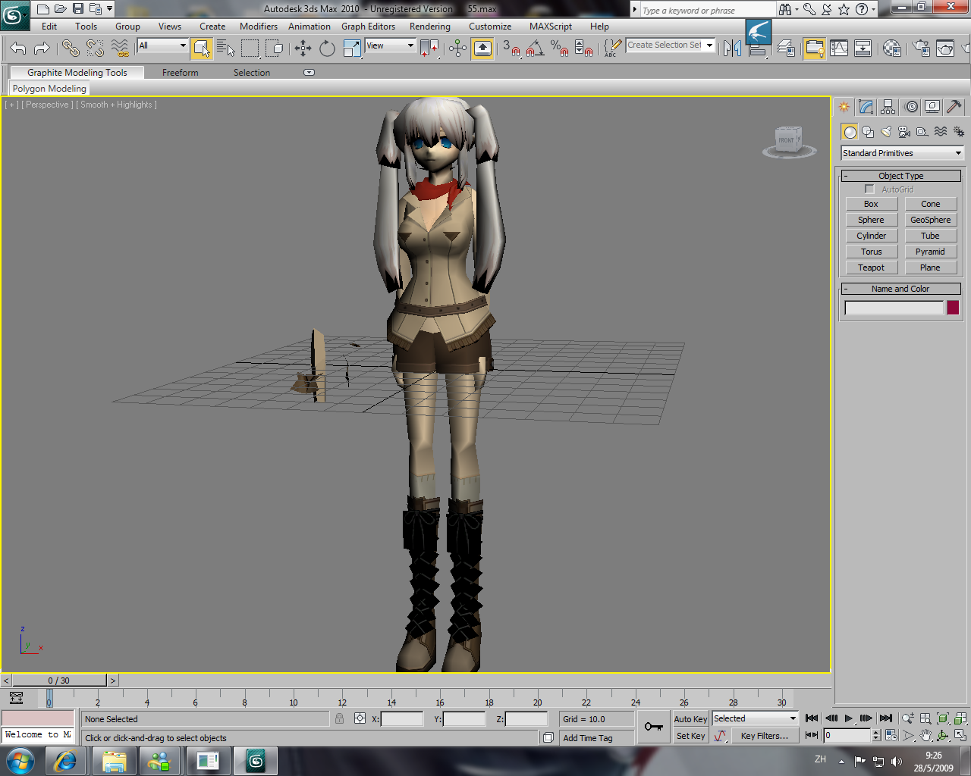Select Cameras category in Create panel

click(x=904, y=132)
